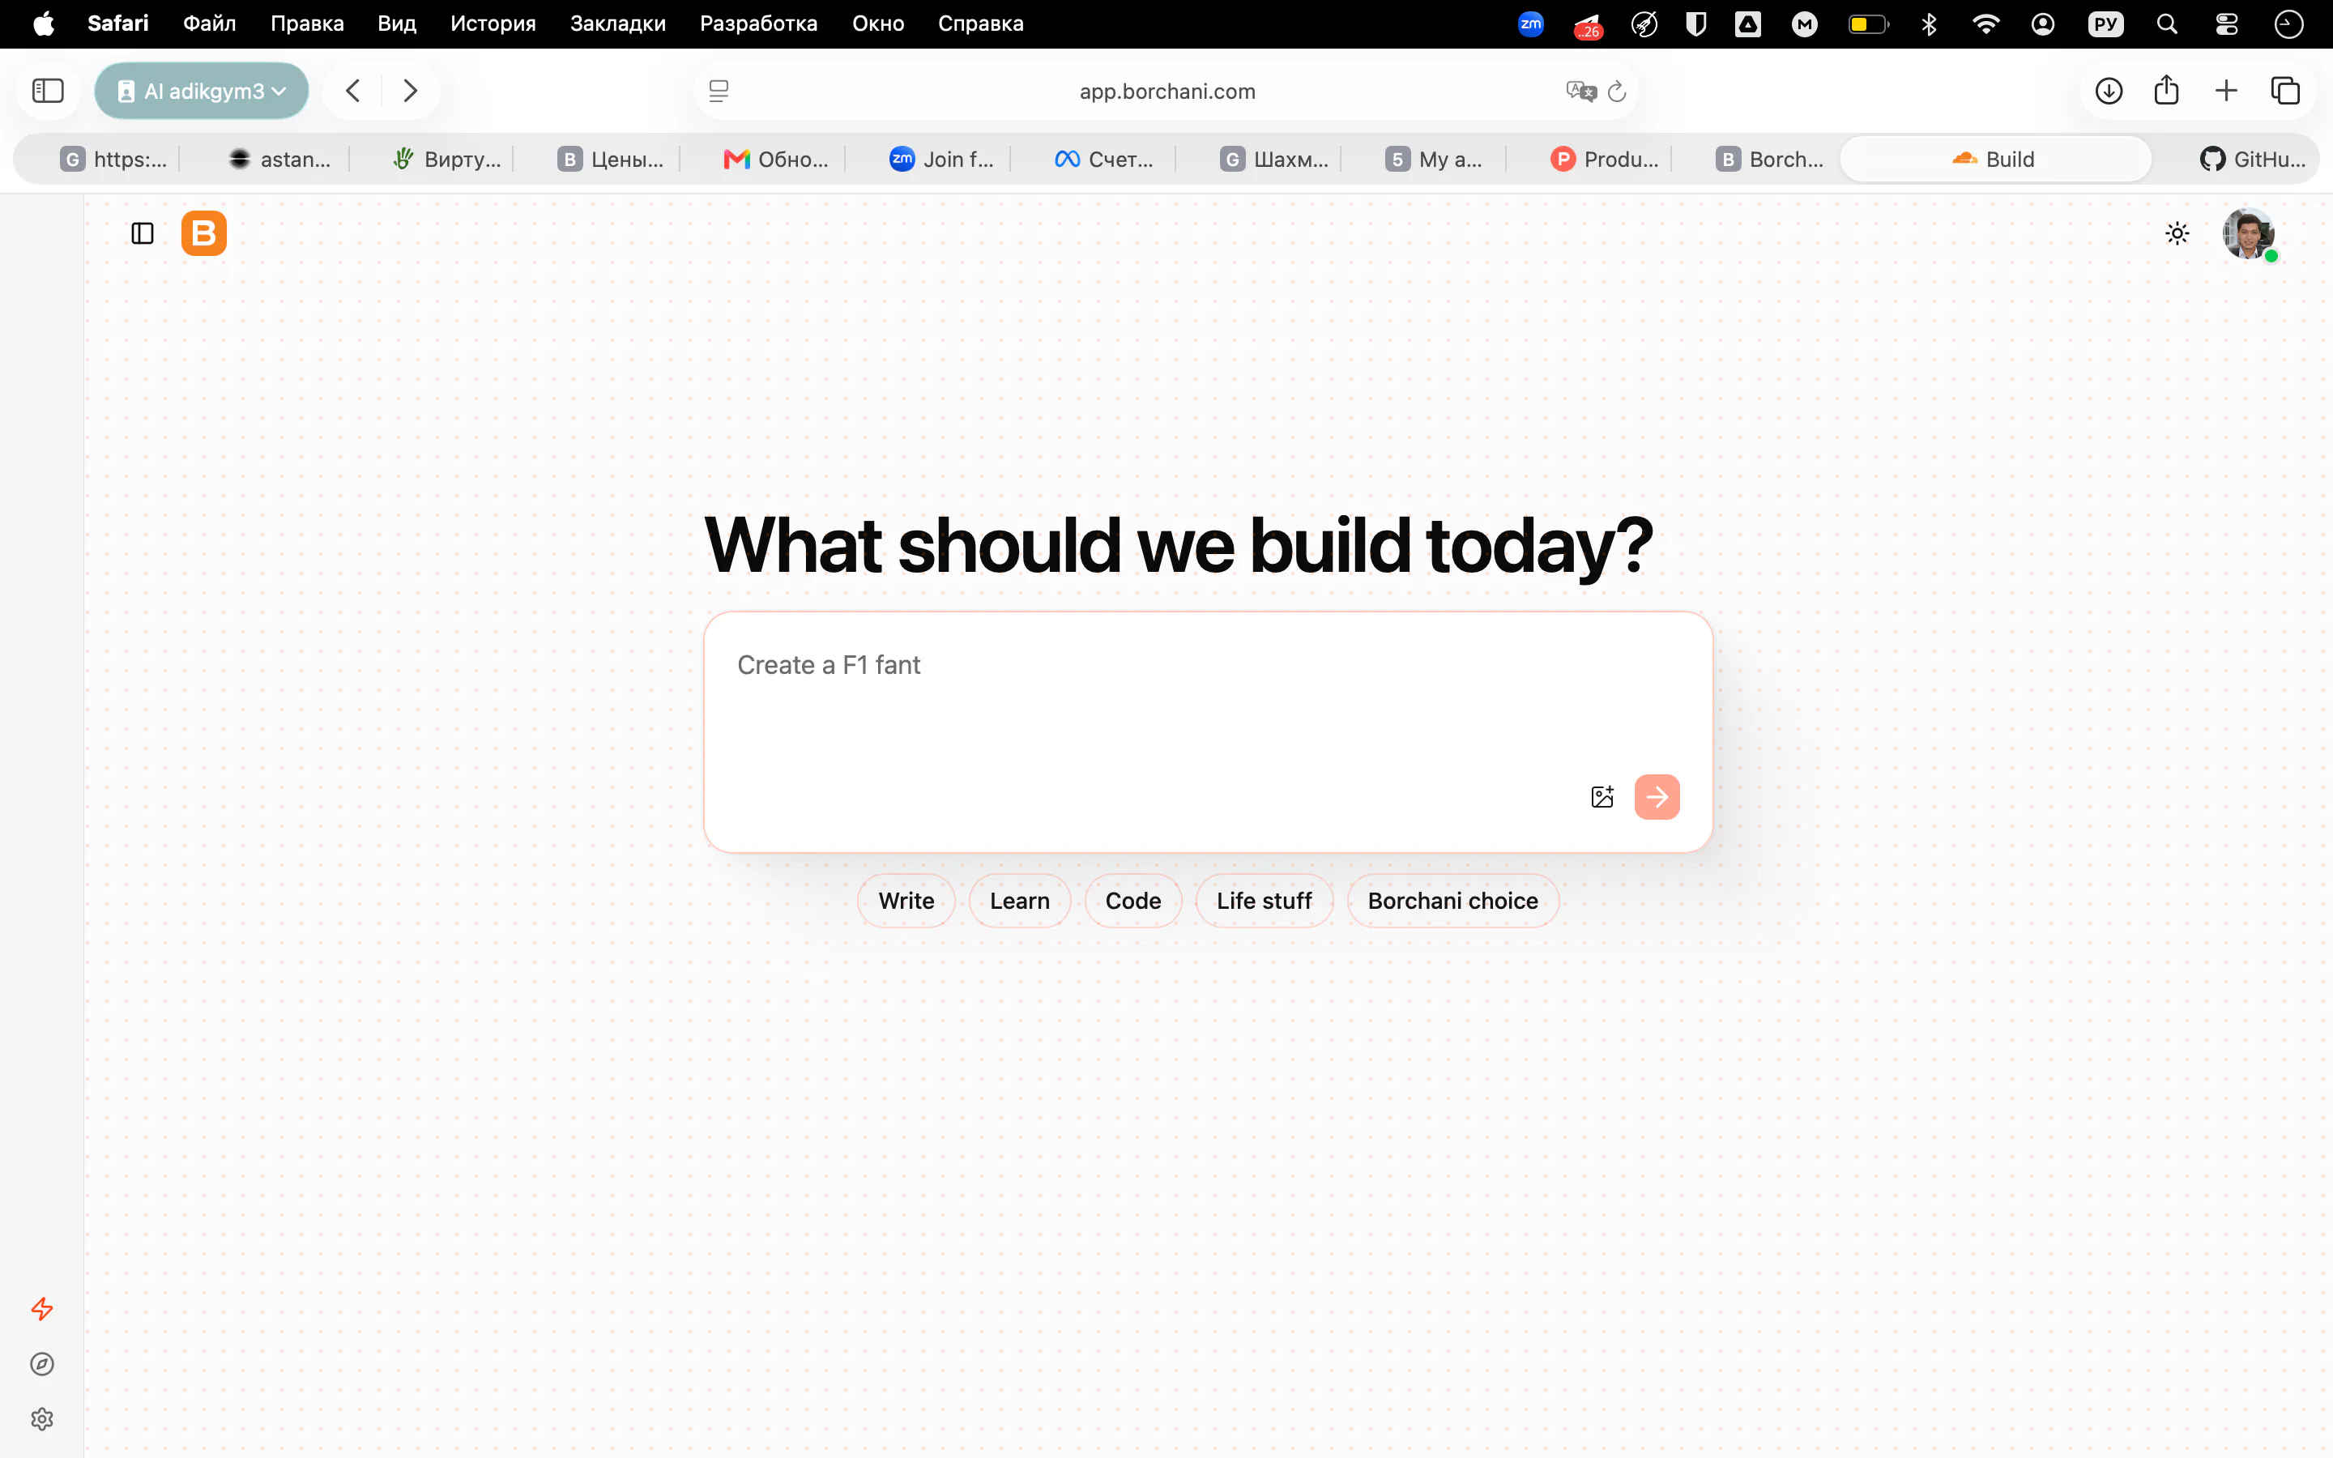
Task: Show Safari downloads
Action: click(2109, 91)
